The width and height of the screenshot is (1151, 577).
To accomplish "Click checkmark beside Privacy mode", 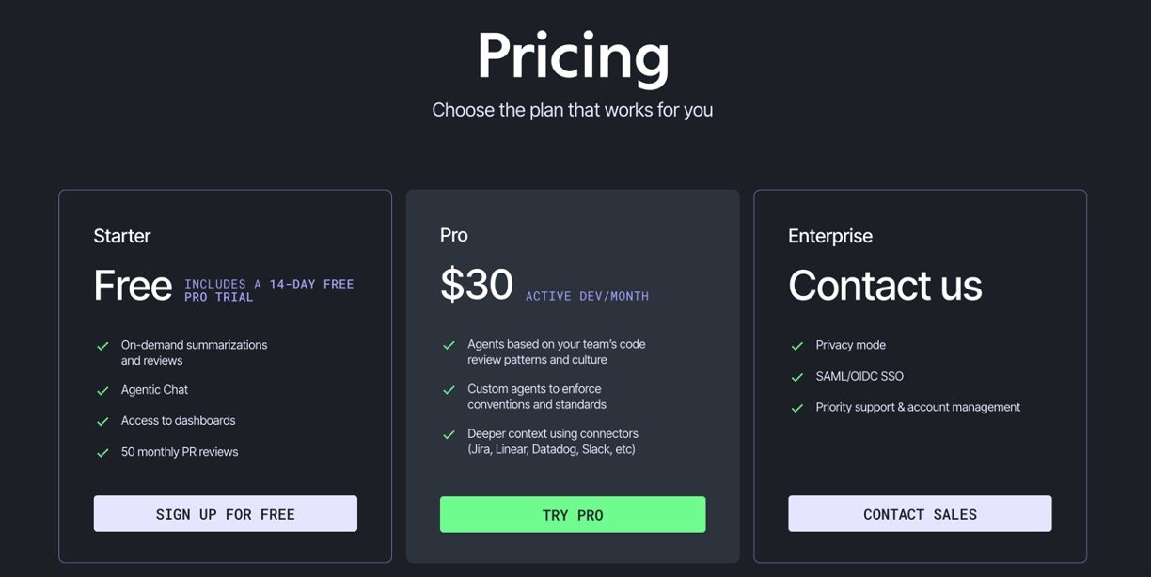I will tap(797, 346).
